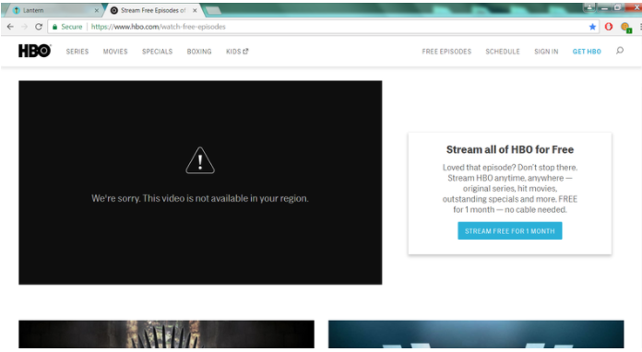
Task: Click the Get HBO link
Action: tap(587, 52)
